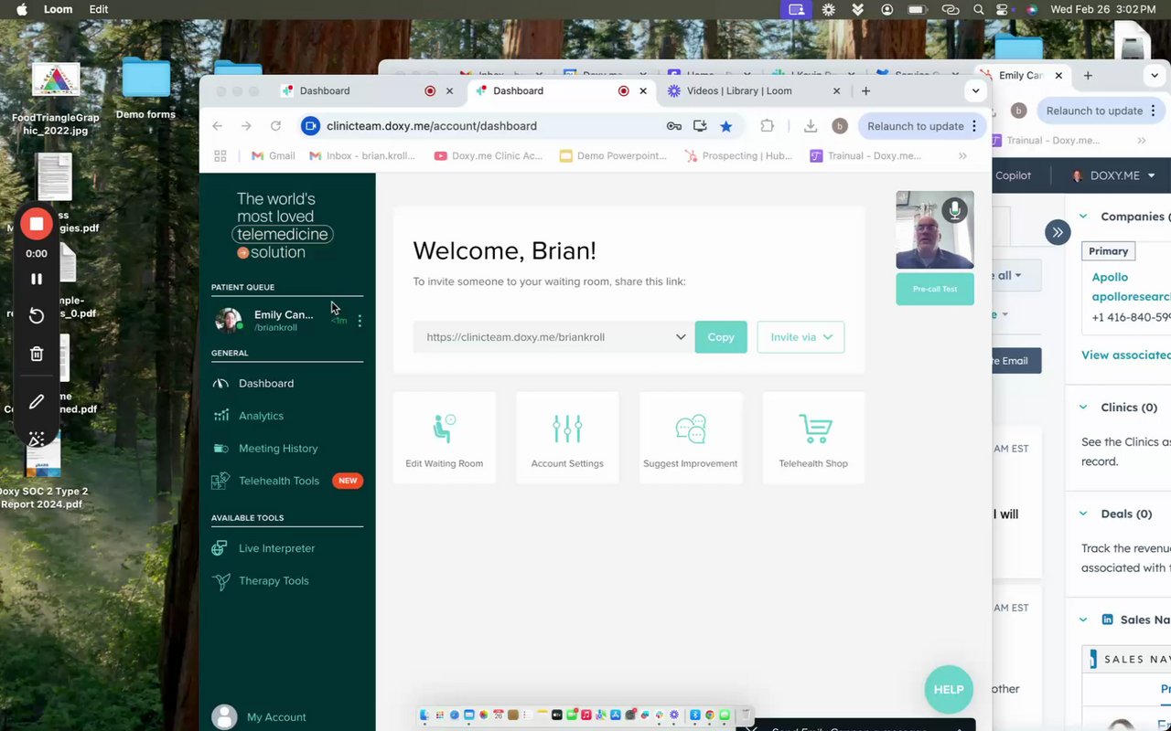
Task: Toggle microphone on the video preview
Action: [x=954, y=210]
